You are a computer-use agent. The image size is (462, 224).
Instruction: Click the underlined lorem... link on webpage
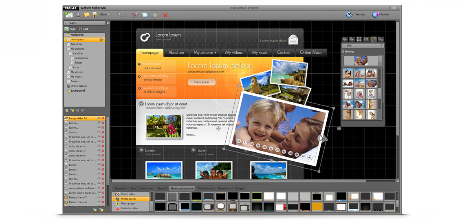191,134
